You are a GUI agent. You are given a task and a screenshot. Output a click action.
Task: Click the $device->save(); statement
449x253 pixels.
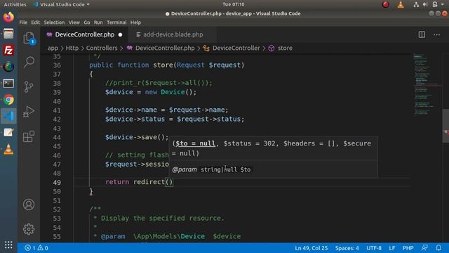point(137,137)
